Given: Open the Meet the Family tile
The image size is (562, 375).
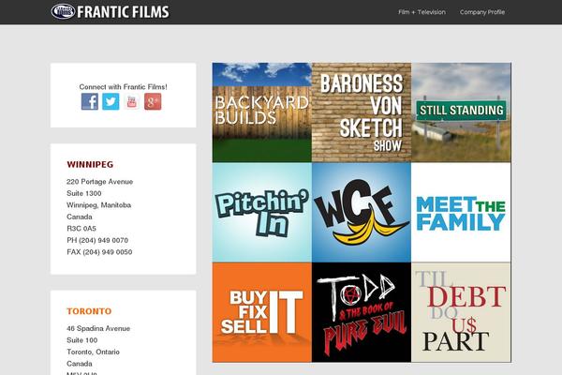Looking at the screenshot, I should [461, 212].
